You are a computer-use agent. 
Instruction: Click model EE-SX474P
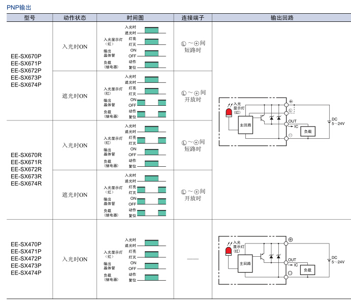(26, 273)
